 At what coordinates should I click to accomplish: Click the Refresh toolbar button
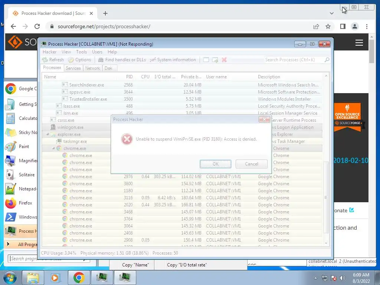pyautogui.click(x=53, y=60)
